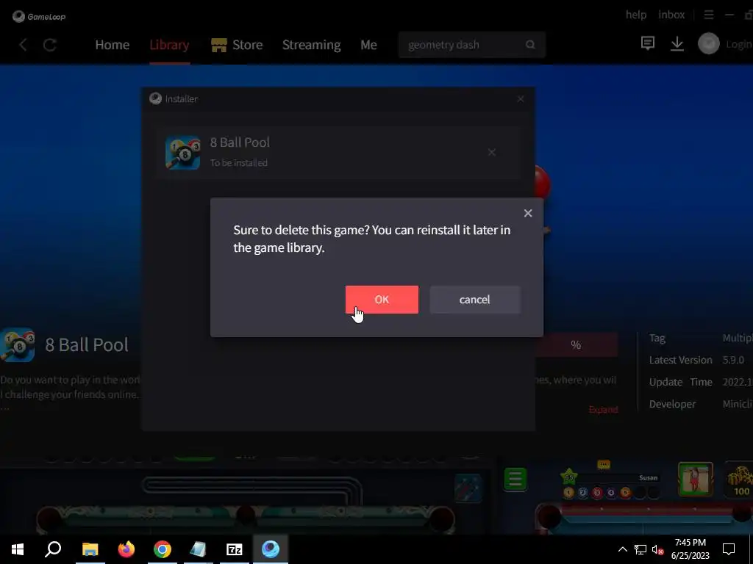Screen dimensions: 753x564
Task: Close the Installer window
Action: pyautogui.click(x=521, y=99)
